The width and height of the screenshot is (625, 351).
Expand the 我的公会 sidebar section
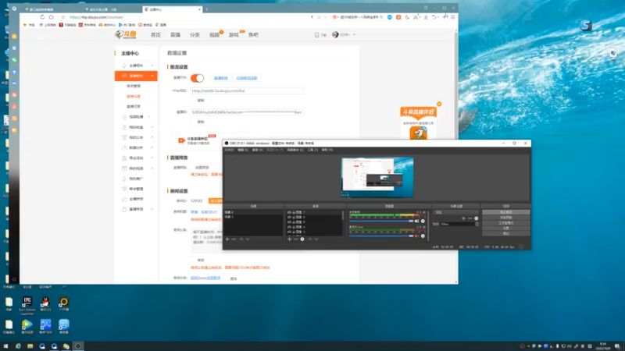pos(152,137)
